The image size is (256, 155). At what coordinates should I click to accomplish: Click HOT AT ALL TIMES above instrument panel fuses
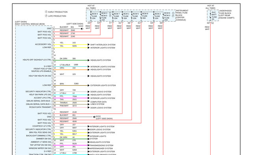click(91, 7)
